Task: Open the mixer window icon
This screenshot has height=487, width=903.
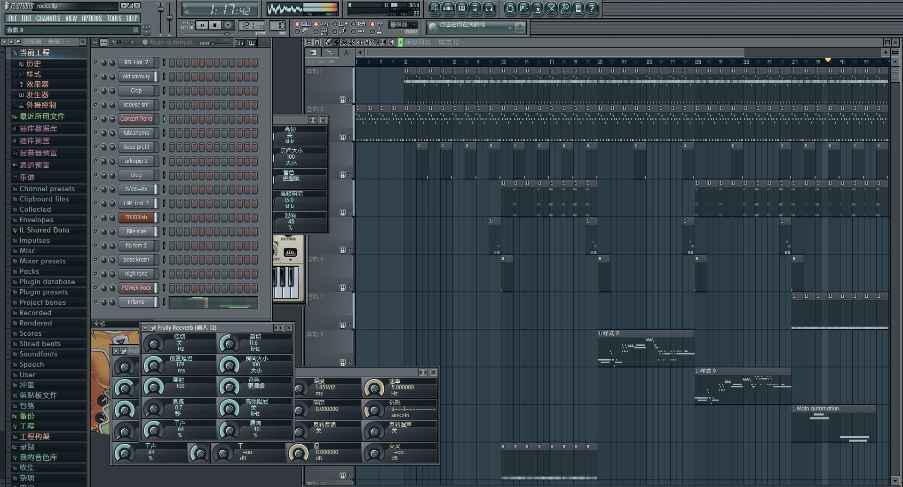Action: coord(489,8)
